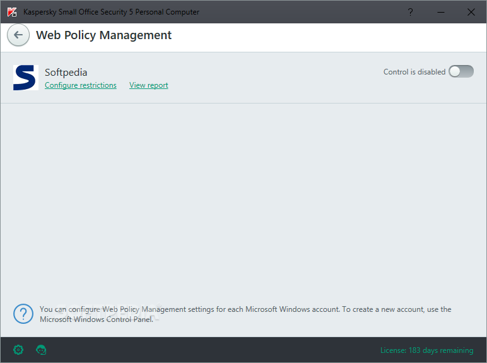Click the Kaspersky logo in title bar
Image resolution: width=487 pixels, height=363 pixels.
pyautogui.click(x=12, y=12)
